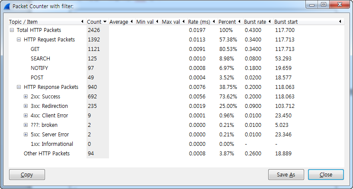
Task: Select the Other HTTP Packets row
Action: [x=46, y=154]
